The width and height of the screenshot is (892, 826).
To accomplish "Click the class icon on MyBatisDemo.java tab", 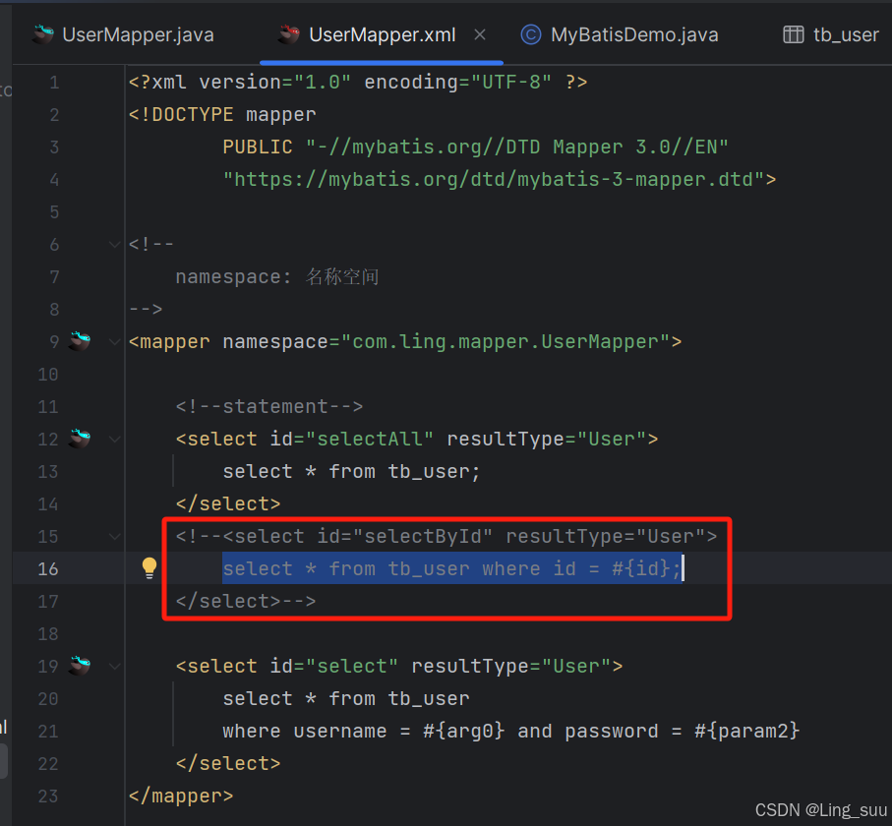I will 531,34.
